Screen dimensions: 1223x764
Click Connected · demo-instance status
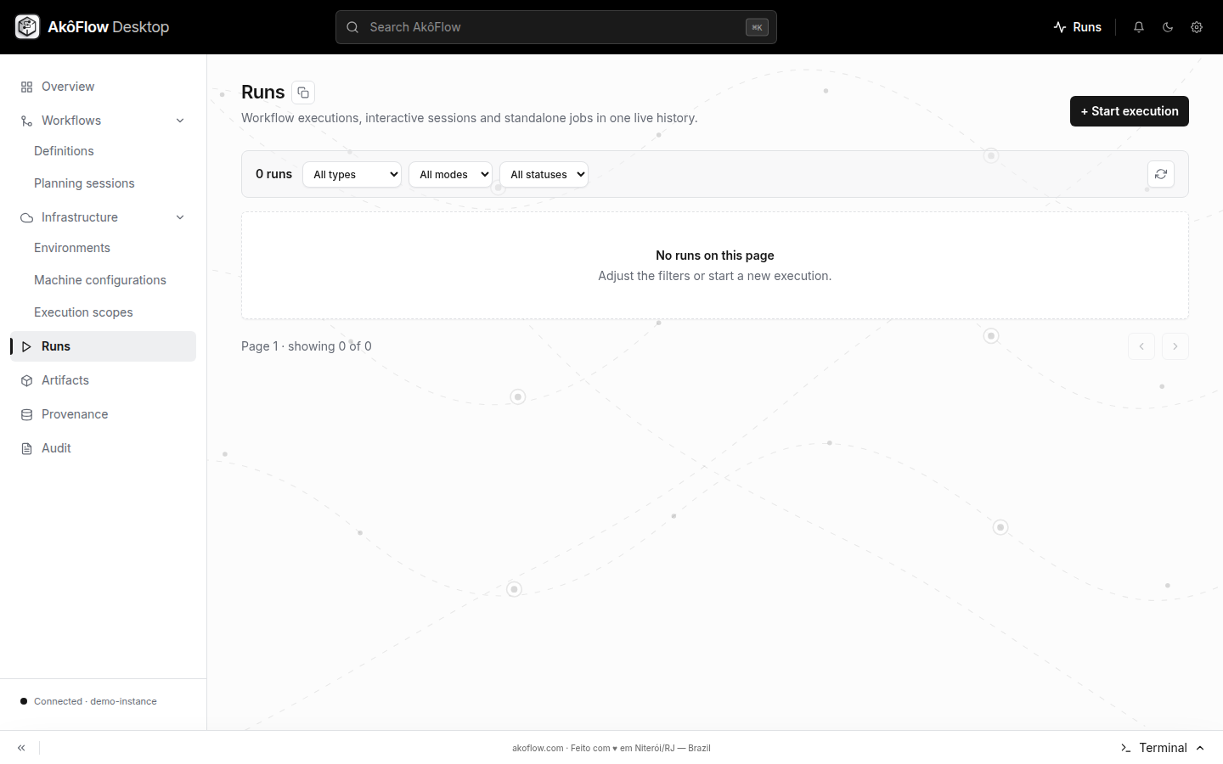tap(88, 701)
